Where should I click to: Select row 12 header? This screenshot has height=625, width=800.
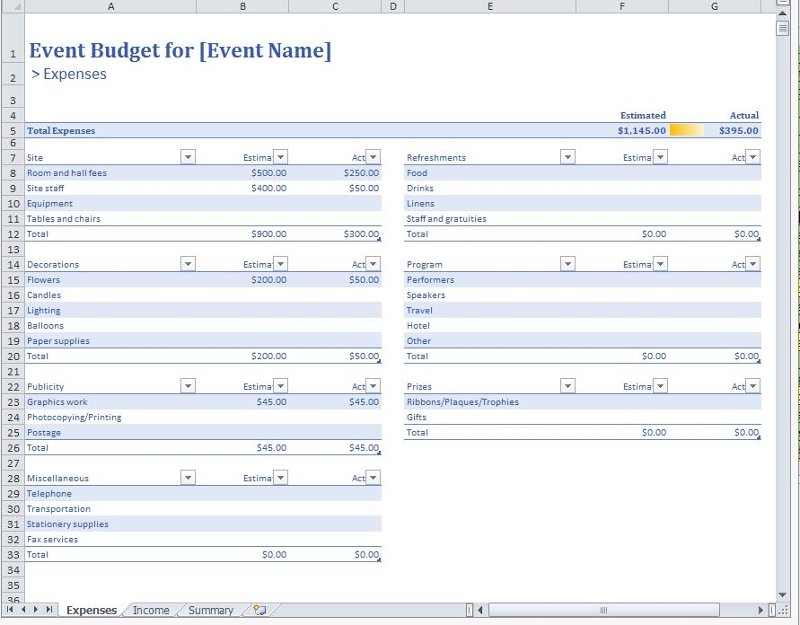[x=13, y=234]
